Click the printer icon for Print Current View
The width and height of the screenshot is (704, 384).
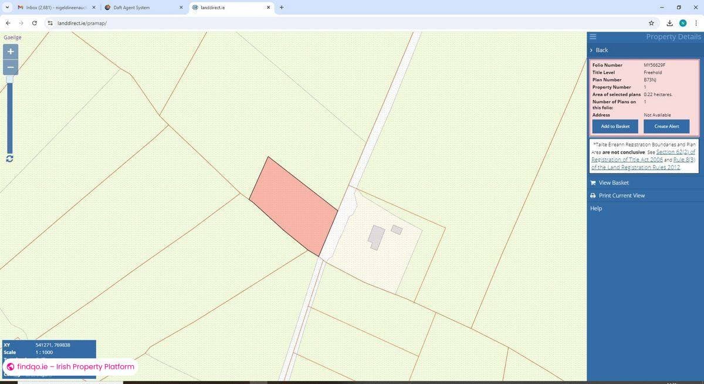point(593,195)
